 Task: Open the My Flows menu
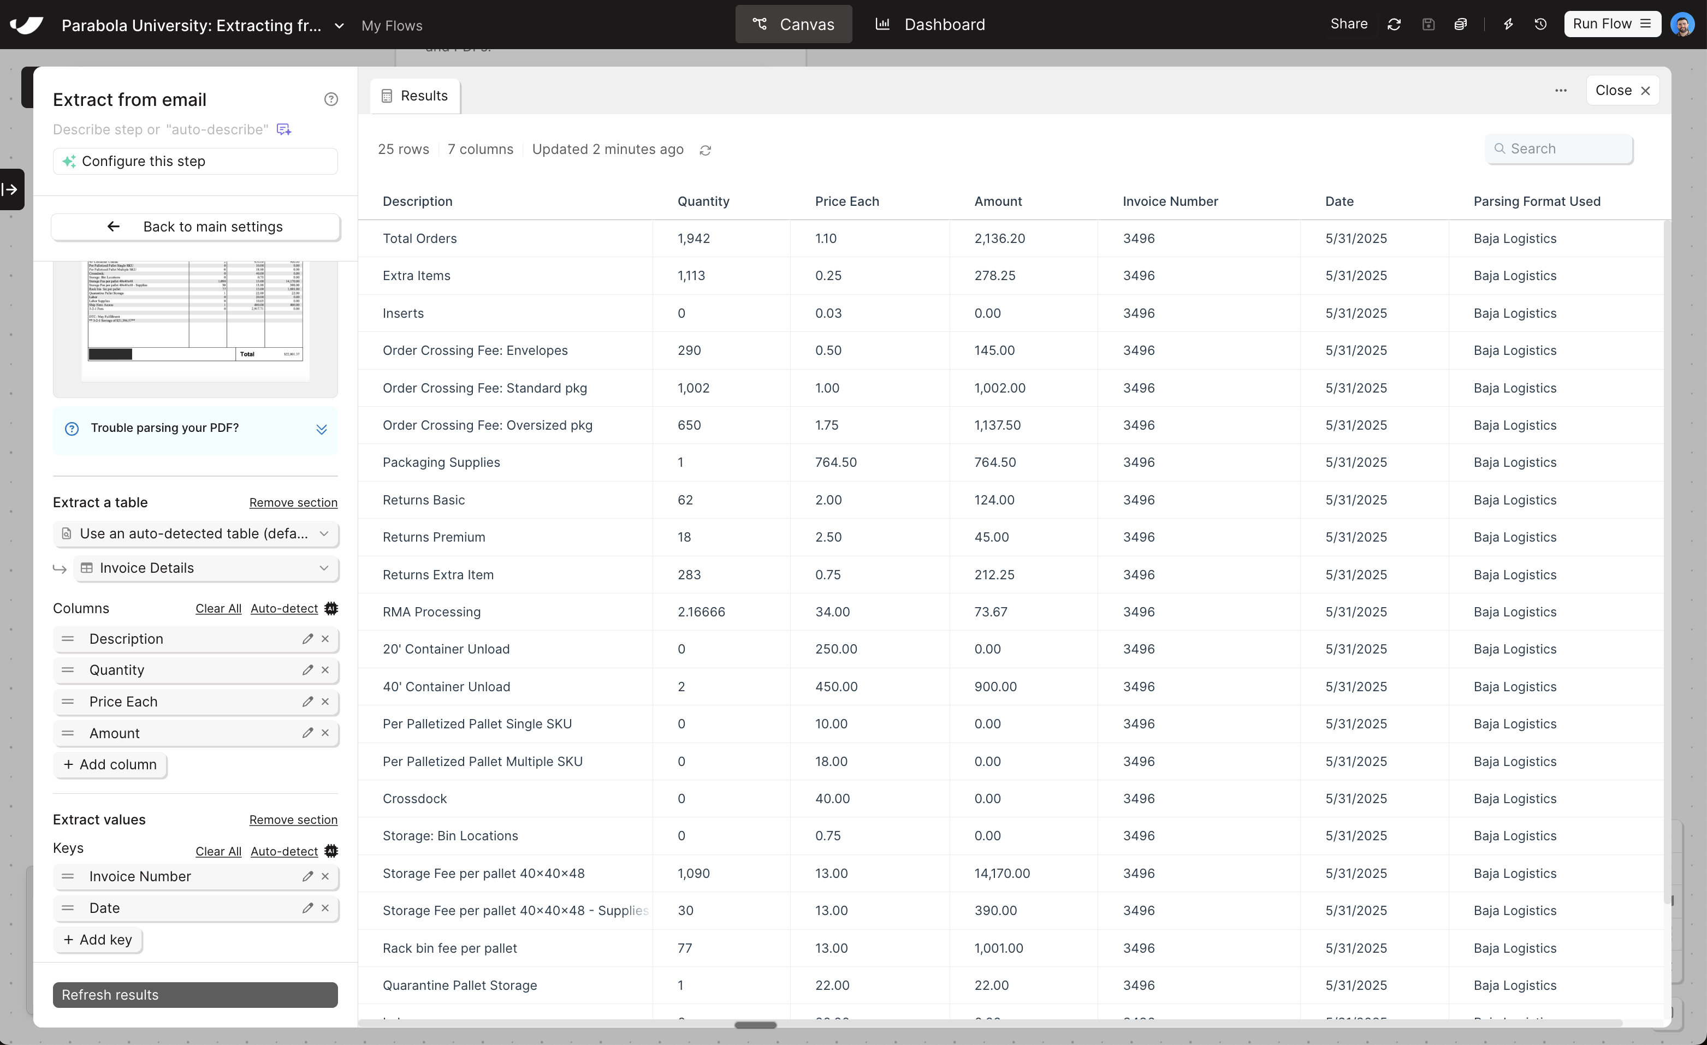(x=392, y=26)
